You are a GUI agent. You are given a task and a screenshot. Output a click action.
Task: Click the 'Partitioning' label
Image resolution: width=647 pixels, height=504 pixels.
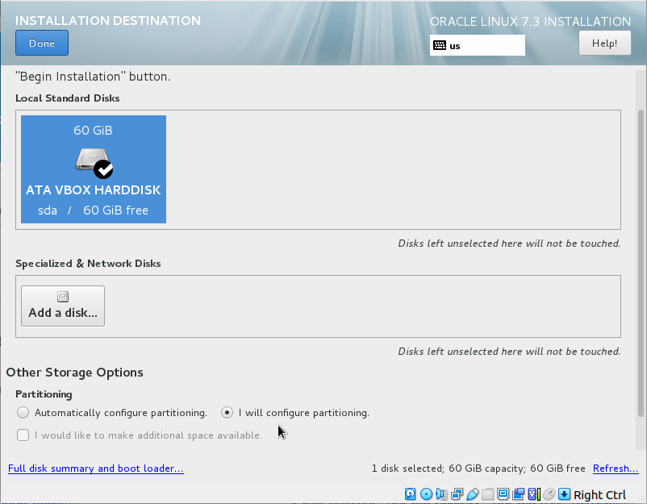tap(44, 394)
